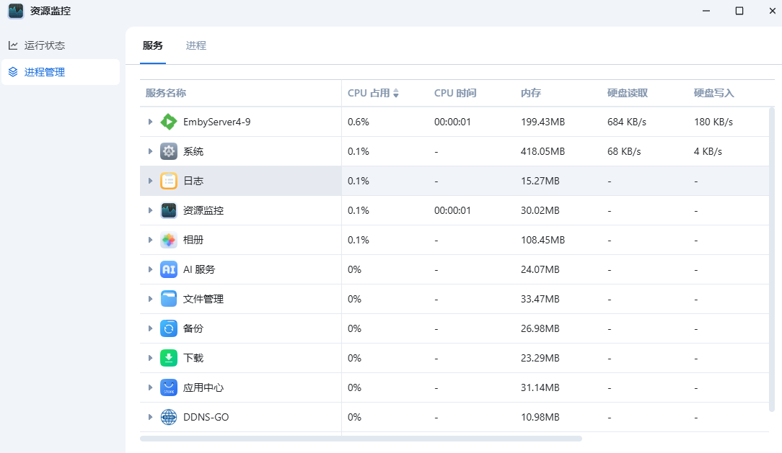The image size is (782, 453).
Task: Click the 0.6% CPU usage value
Action: [359, 122]
